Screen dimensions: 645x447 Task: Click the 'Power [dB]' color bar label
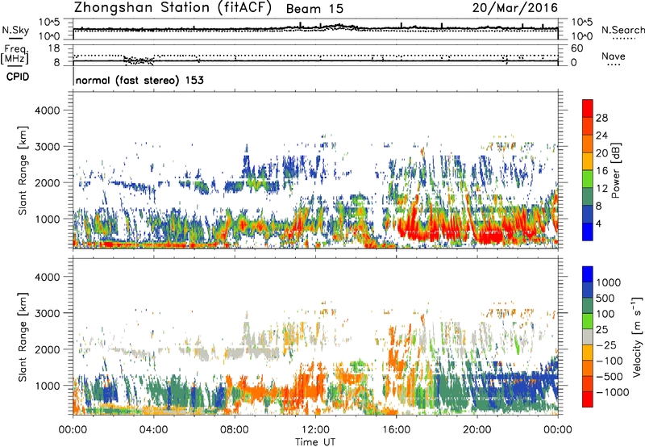[x=616, y=170]
